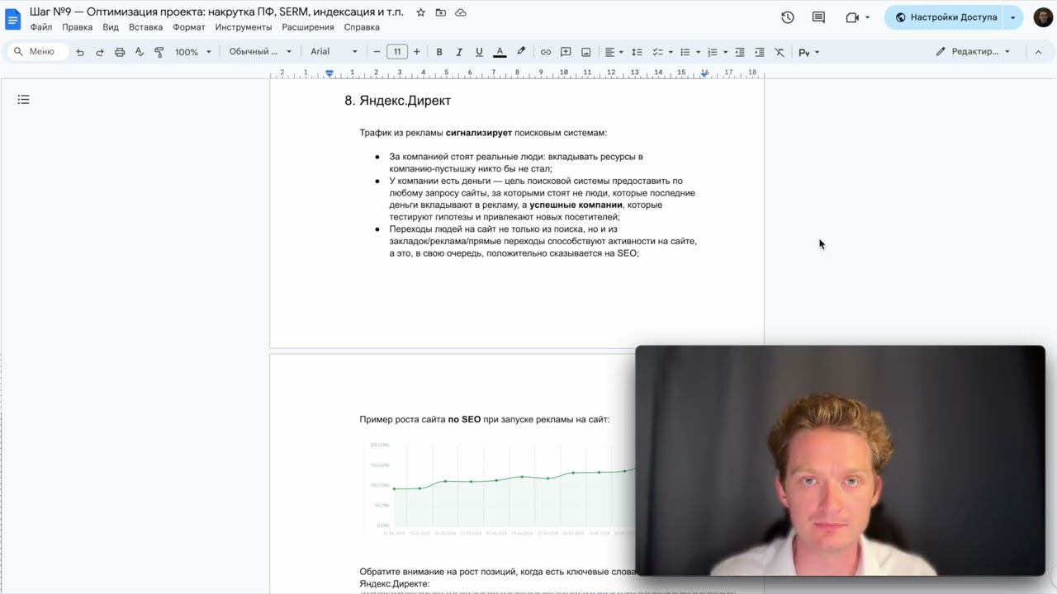The height and width of the screenshot is (594, 1057).
Task: Undo the last action
Action: (x=80, y=52)
